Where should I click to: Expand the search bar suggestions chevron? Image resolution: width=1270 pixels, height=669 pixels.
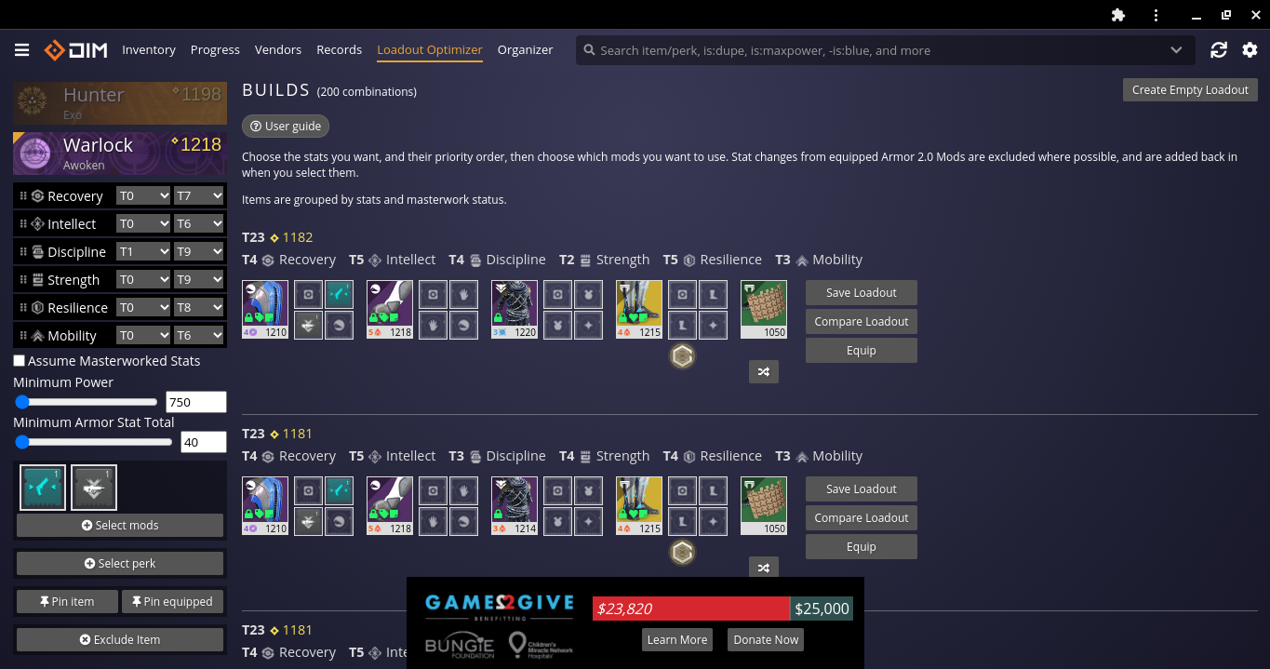coord(1176,50)
